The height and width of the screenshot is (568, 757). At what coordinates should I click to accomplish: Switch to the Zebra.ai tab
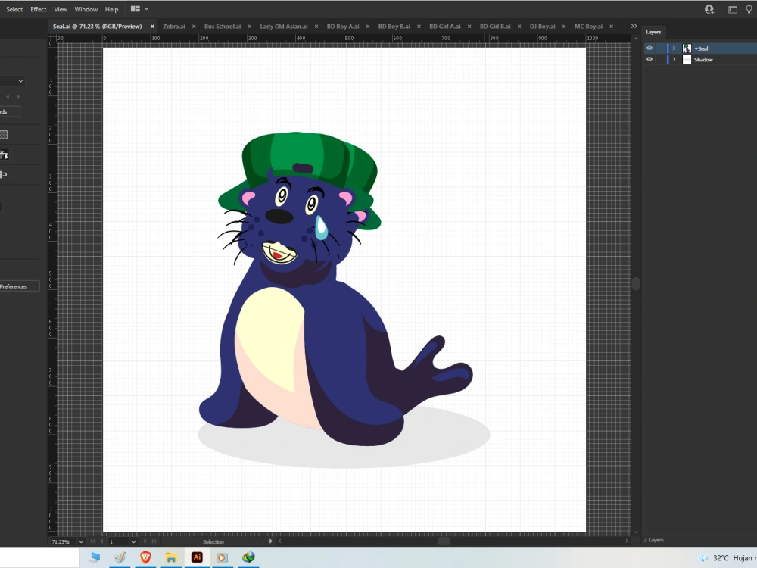(x=174, y=26)
